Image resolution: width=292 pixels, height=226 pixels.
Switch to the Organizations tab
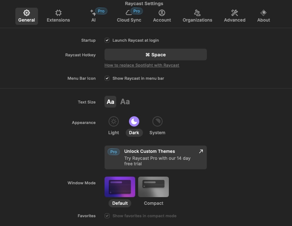click(x=197, y=16)
